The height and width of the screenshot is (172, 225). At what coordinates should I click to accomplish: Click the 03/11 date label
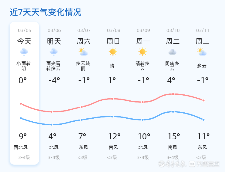203,30
